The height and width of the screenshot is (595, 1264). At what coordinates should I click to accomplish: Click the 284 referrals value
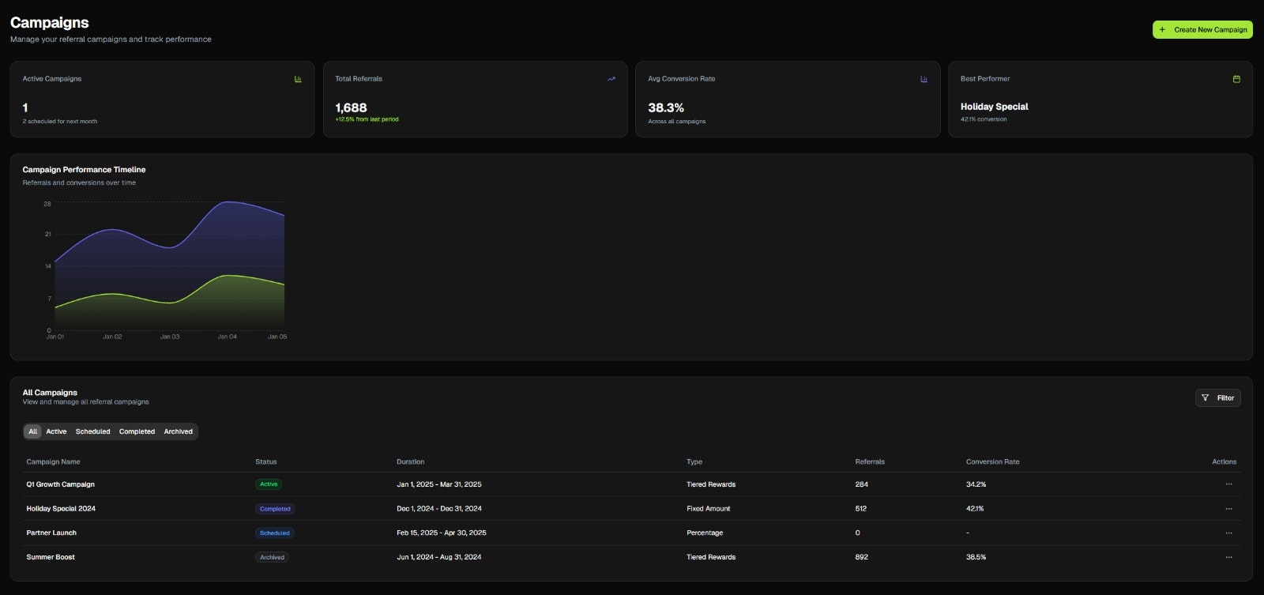861,484
